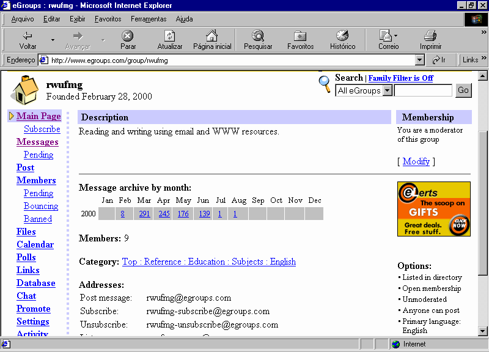489x352 pixels.
Task: Click the Windows logo throbber icon
Action: [476, 20]
